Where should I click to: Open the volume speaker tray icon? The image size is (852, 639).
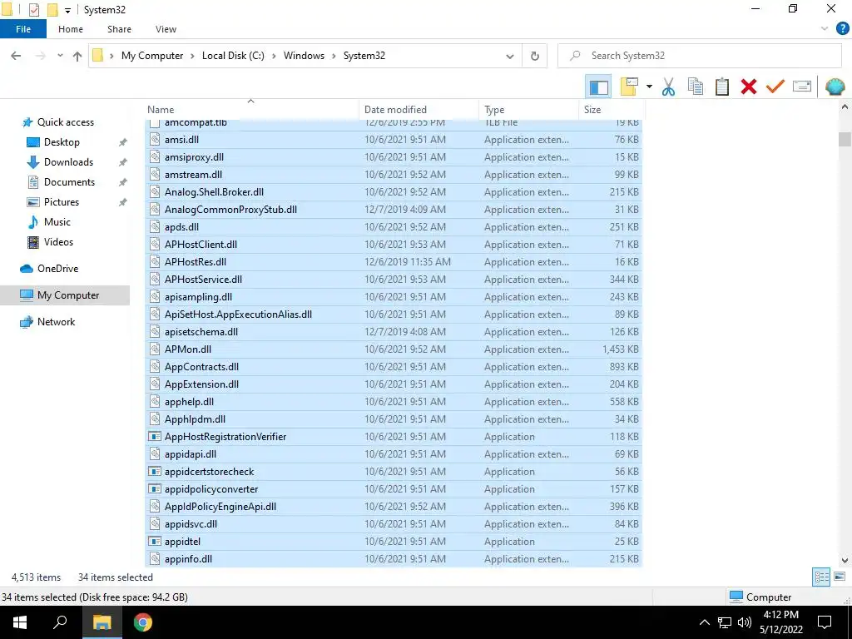point(745,622)
